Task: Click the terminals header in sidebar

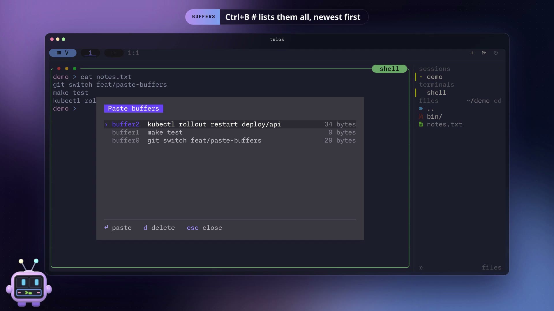Action: pos(437,85)
